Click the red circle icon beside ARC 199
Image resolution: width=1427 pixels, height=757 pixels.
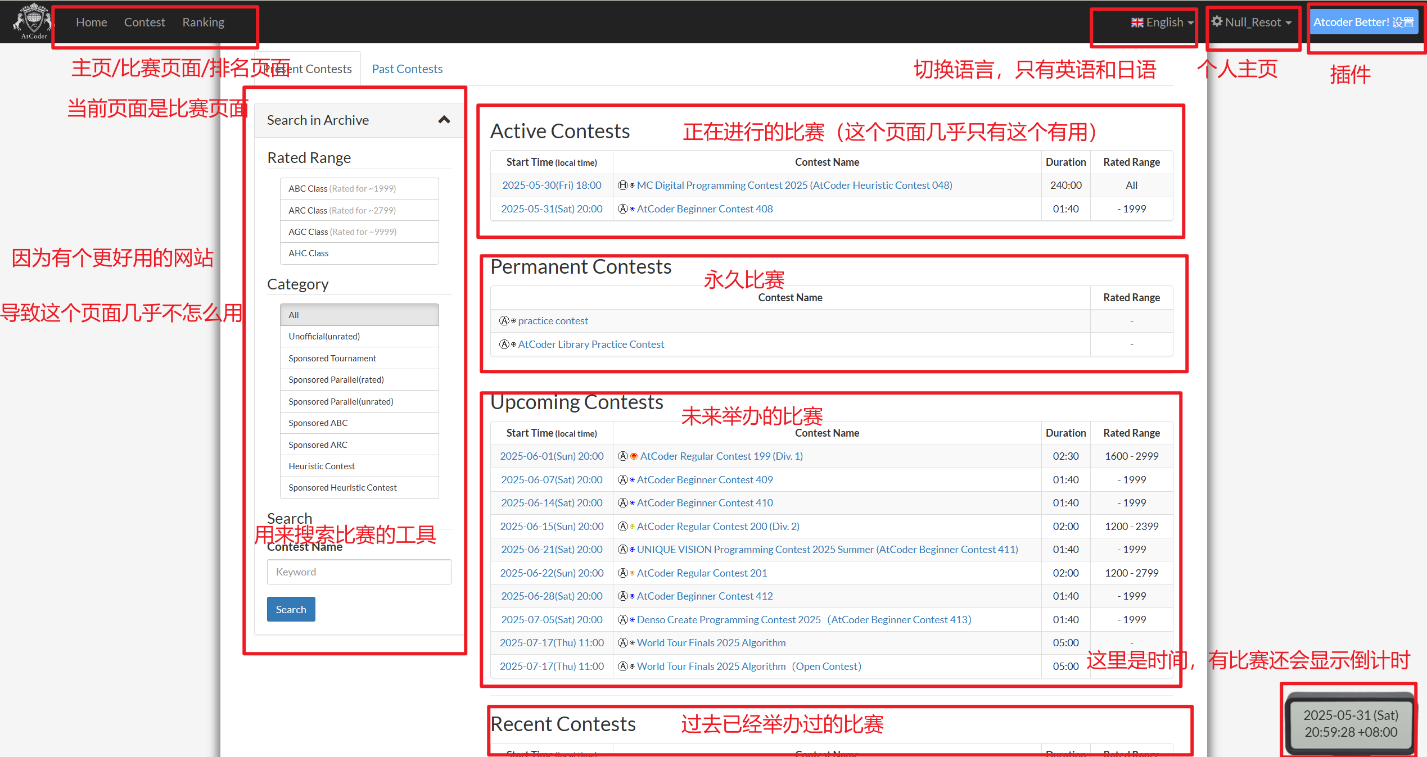[x=634, y=456]
